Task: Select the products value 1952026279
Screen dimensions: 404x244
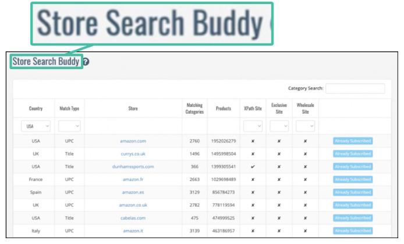Action: point(224,141)
